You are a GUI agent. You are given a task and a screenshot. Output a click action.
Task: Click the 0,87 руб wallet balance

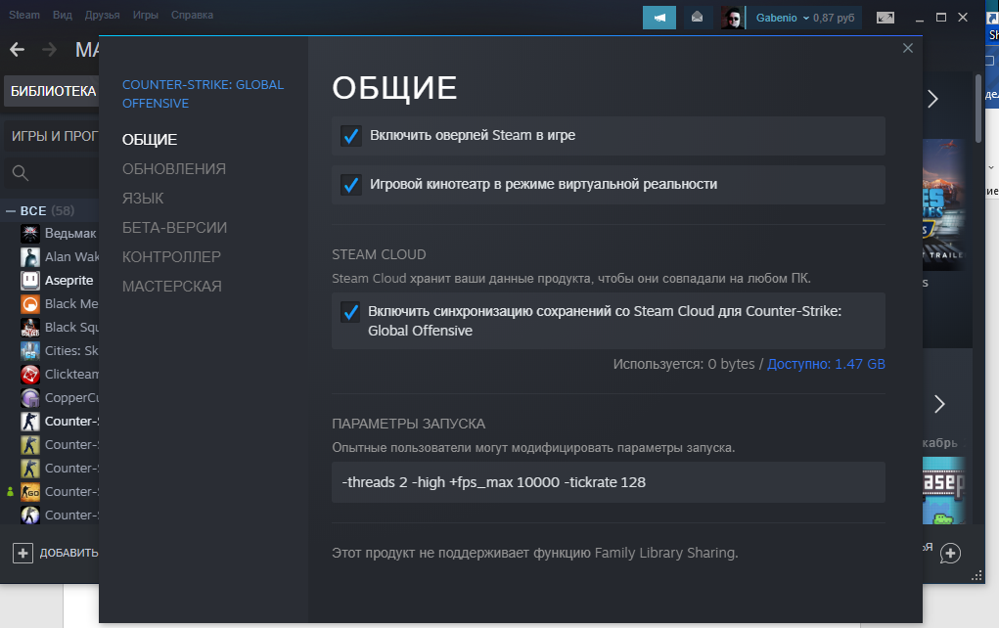click(834, 18)
